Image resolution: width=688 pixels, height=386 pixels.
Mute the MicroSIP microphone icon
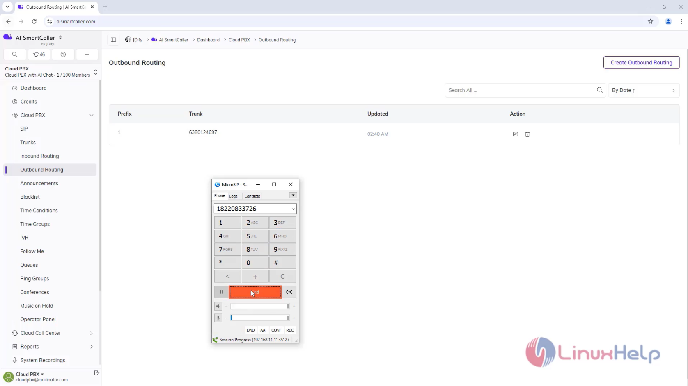point(218,318)
